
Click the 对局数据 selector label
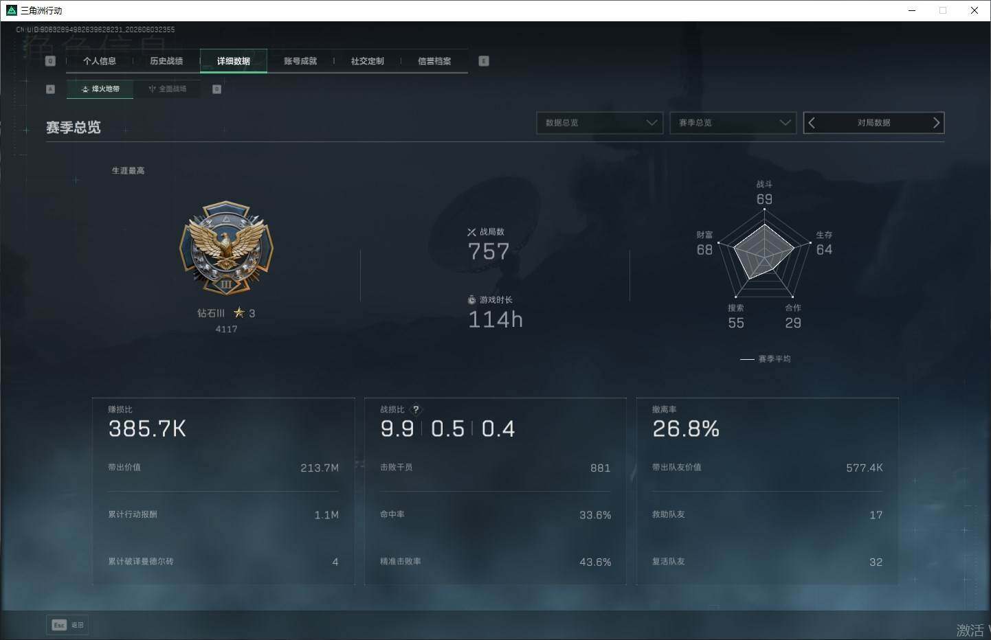873,123
